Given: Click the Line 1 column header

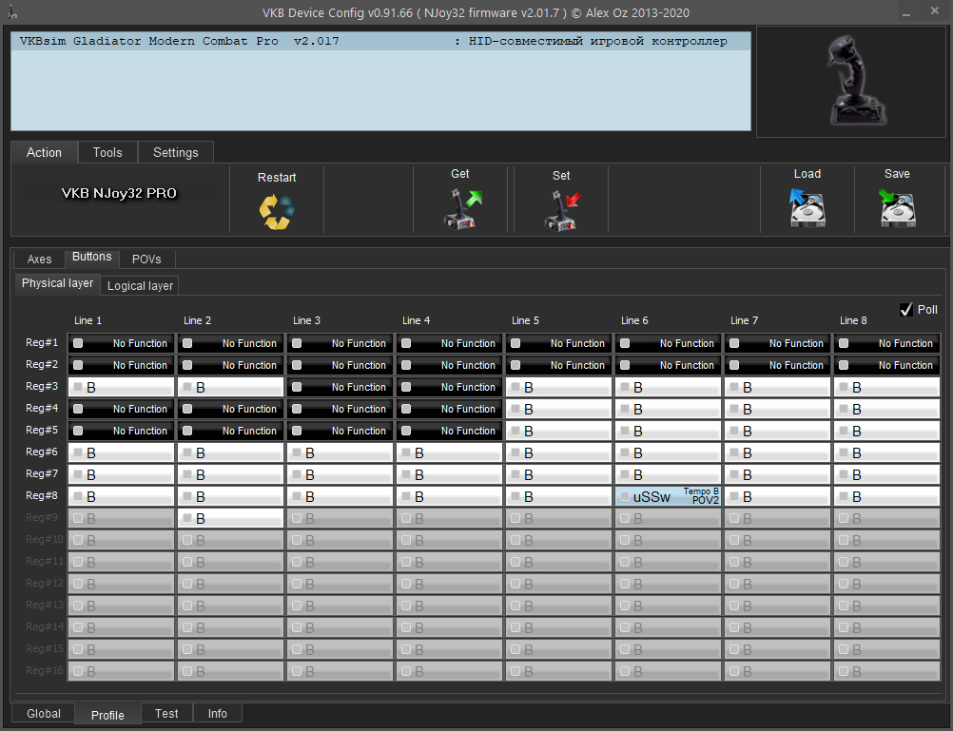Looking at the screenshot, I should point(88,320).
